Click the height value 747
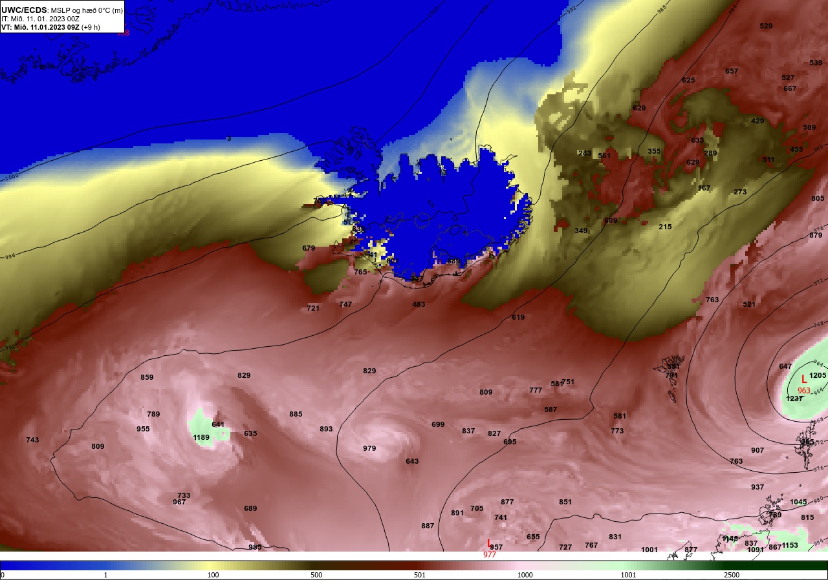 (x=345, y=304)
